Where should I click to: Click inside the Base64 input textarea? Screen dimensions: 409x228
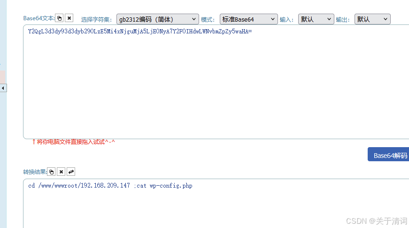click(216, 82)
